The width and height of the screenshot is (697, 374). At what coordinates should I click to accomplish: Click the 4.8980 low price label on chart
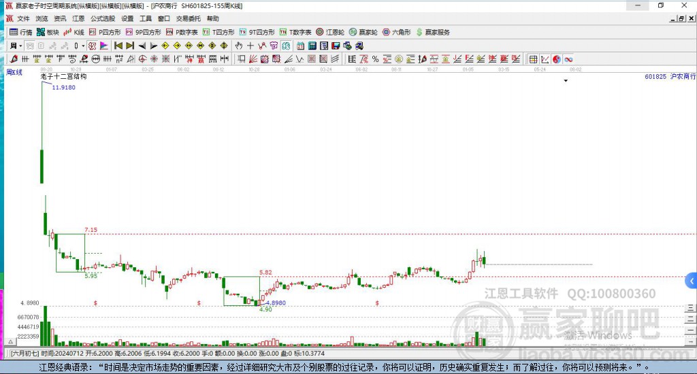tap(276, 303)
